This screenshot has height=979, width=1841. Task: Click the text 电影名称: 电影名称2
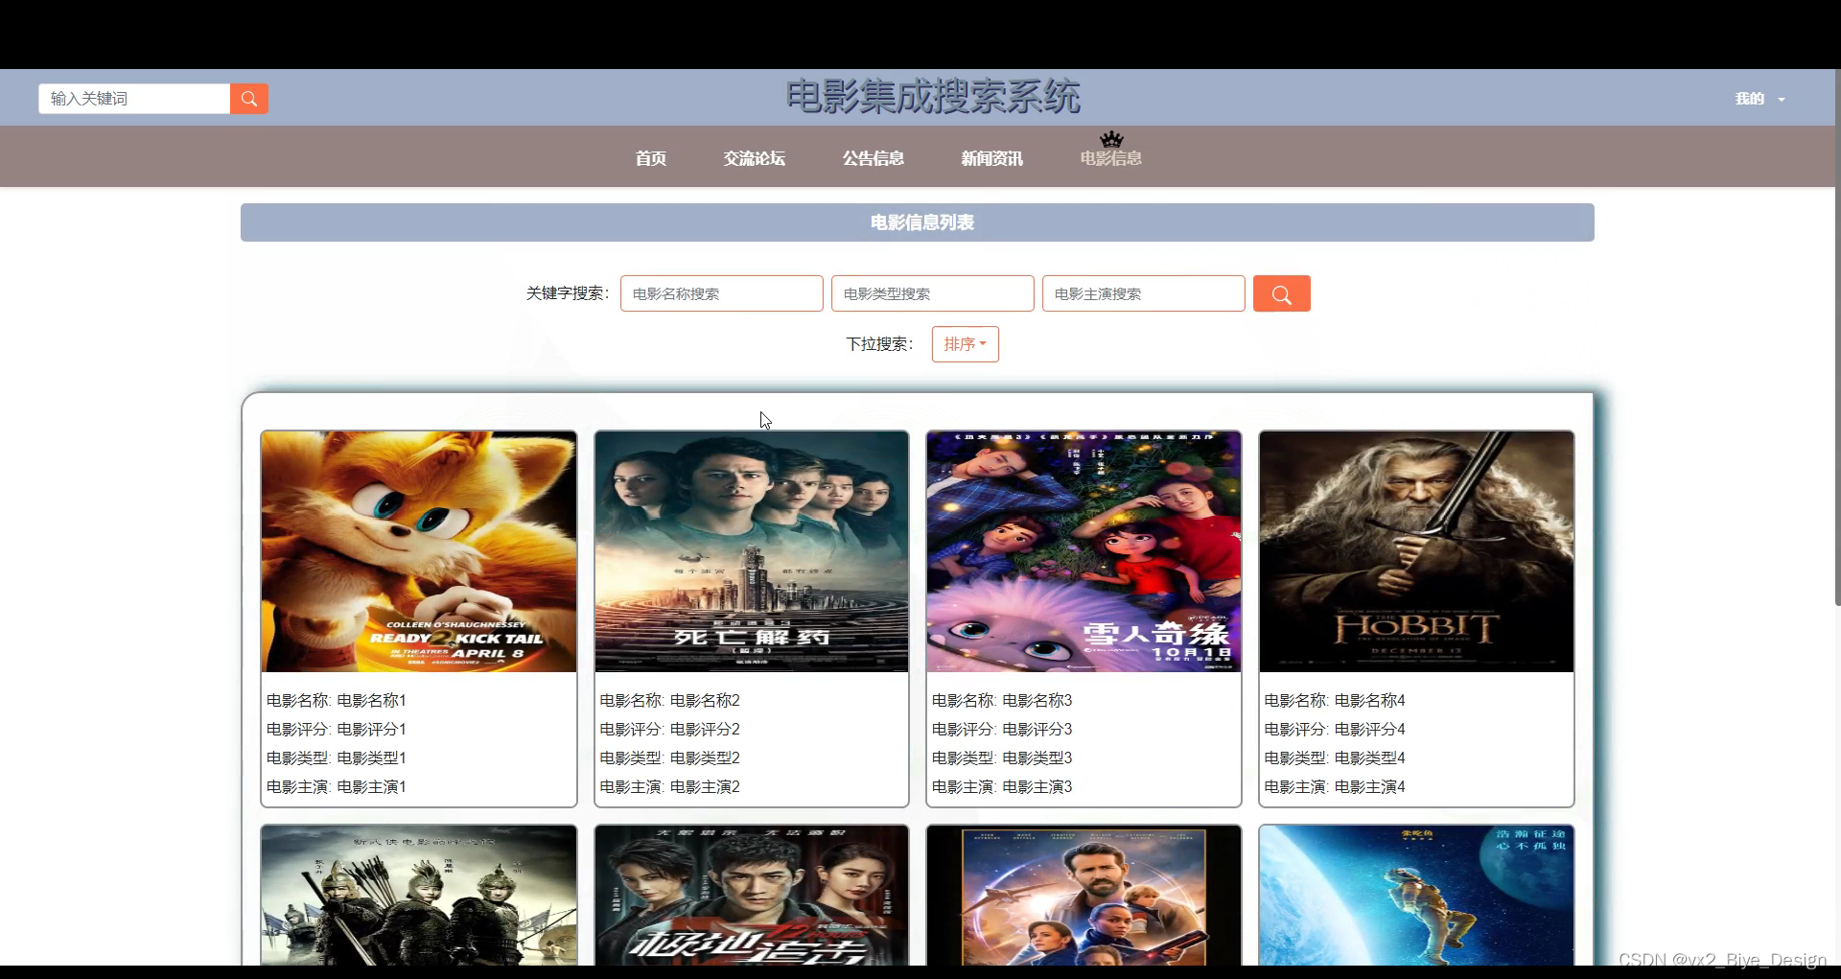(x=670, y=701)
